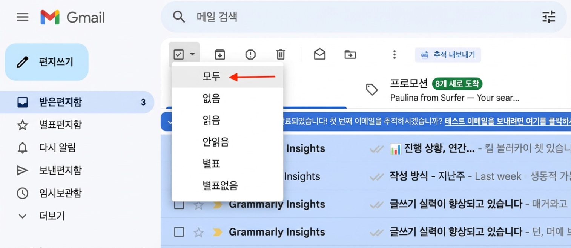Screen dimensions: 571x248
Task: Click the 추적 내보내기 button
Action: tap(448, 55)
